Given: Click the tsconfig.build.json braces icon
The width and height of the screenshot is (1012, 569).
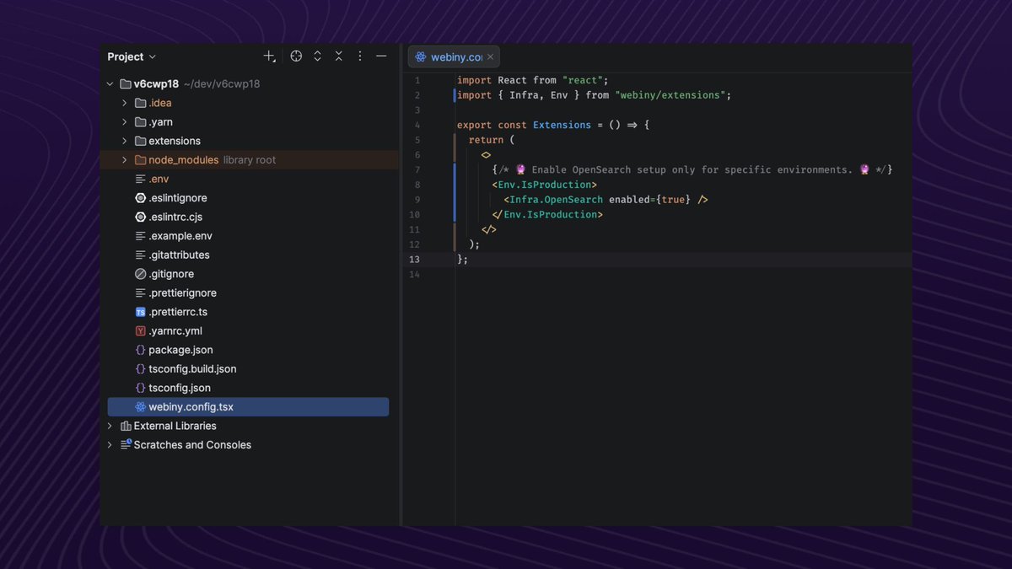Looking at the screenshot, I should 141,368.
